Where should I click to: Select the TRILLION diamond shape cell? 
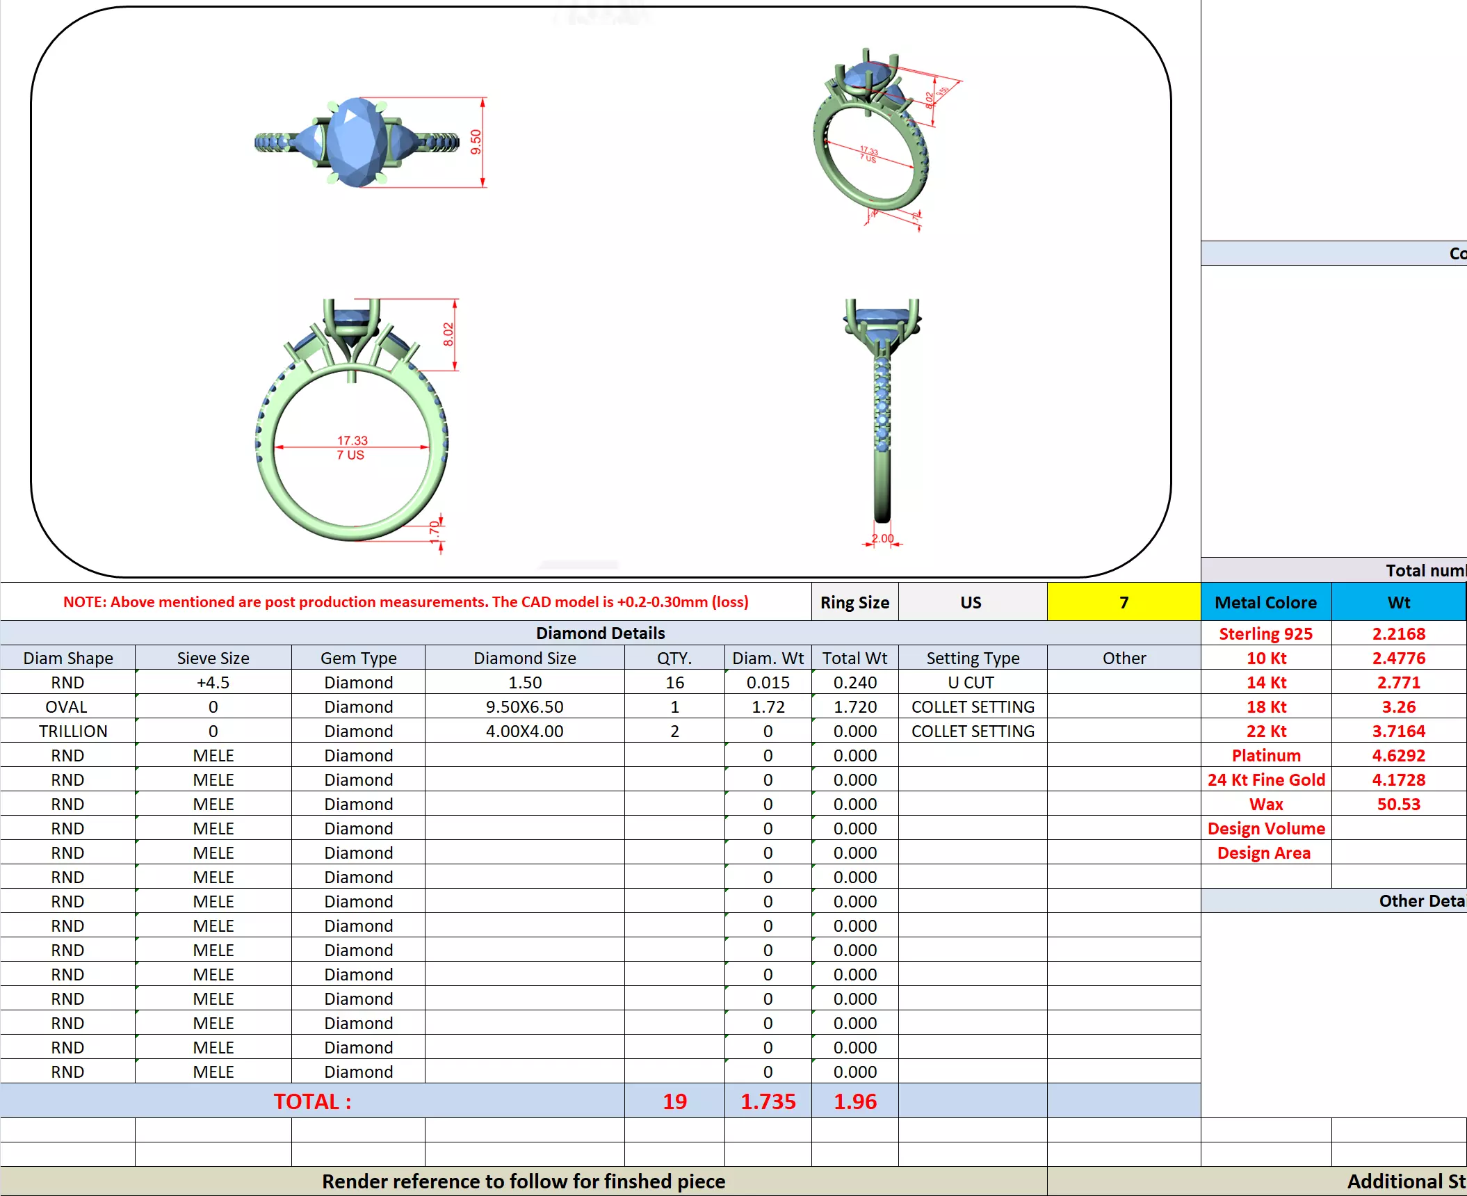[73, 731]
